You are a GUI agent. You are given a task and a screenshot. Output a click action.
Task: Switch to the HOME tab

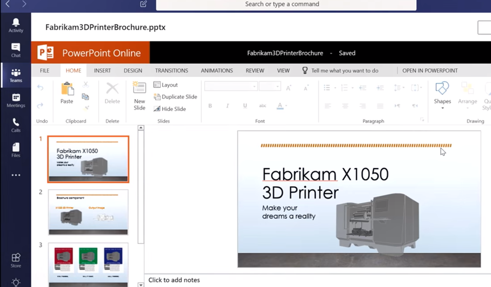pos(73,70)
